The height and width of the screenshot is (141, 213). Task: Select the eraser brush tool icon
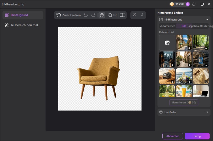point(134,15)
